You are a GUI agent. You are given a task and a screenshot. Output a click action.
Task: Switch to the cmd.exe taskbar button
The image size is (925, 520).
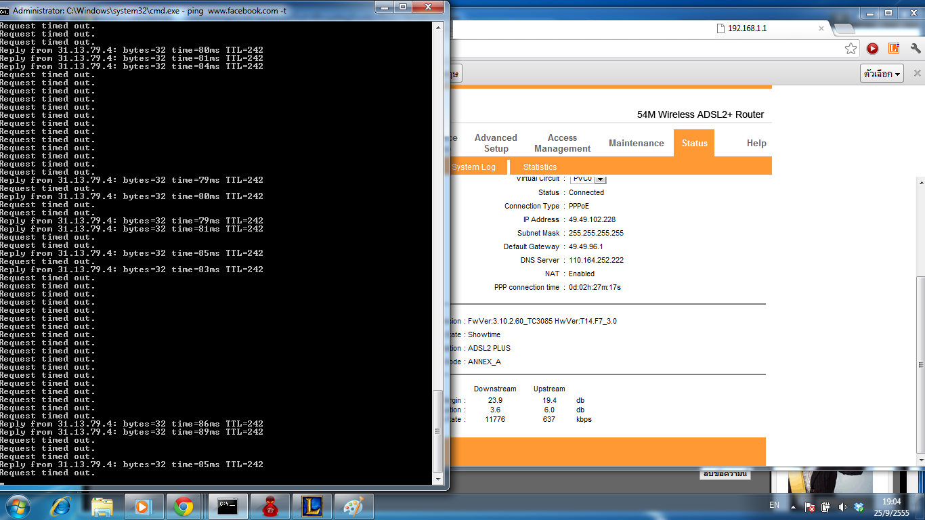pyautogui.click(x=228, y=506)
